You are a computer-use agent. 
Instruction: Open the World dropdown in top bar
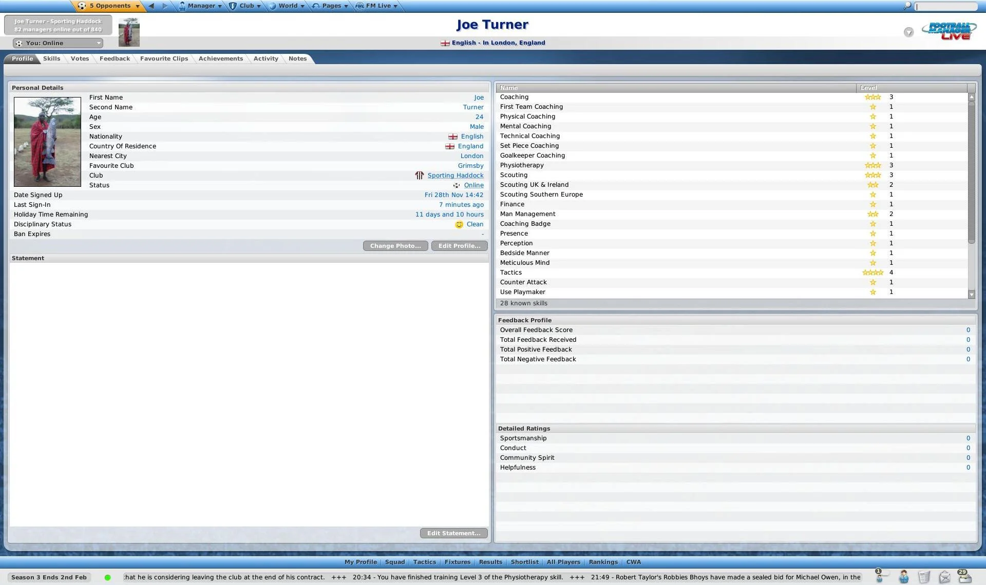pos(287,6)
